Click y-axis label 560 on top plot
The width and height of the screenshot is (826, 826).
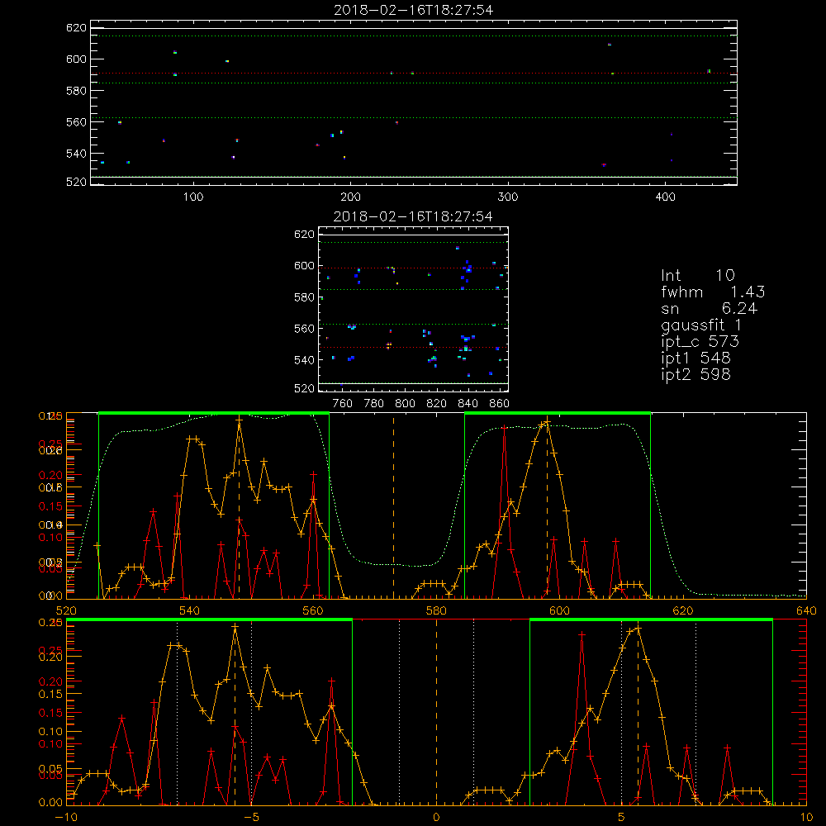pos(76,122)
